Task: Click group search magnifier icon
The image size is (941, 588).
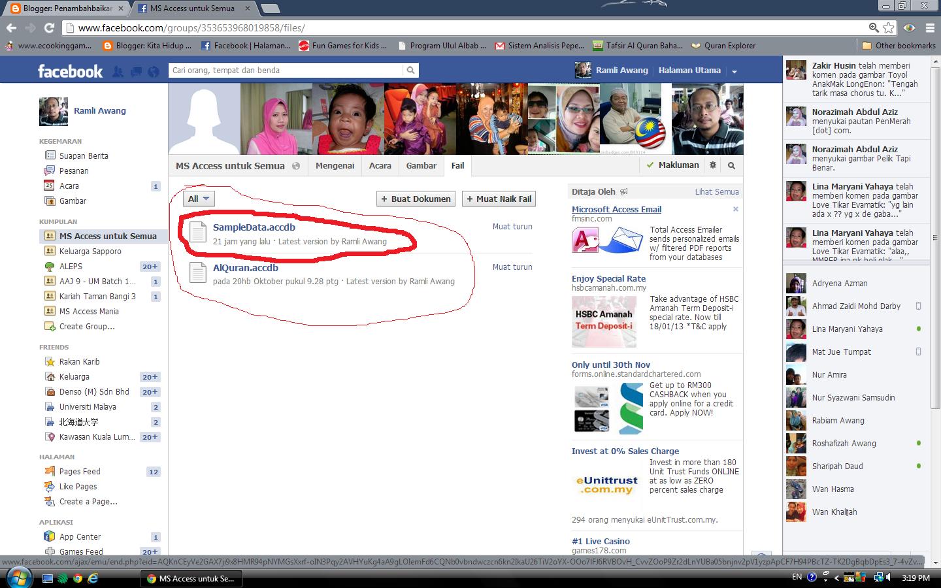Action: 731,165
